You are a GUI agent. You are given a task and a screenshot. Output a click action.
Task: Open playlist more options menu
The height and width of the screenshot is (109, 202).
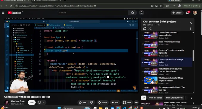click(x=191, y=29)
